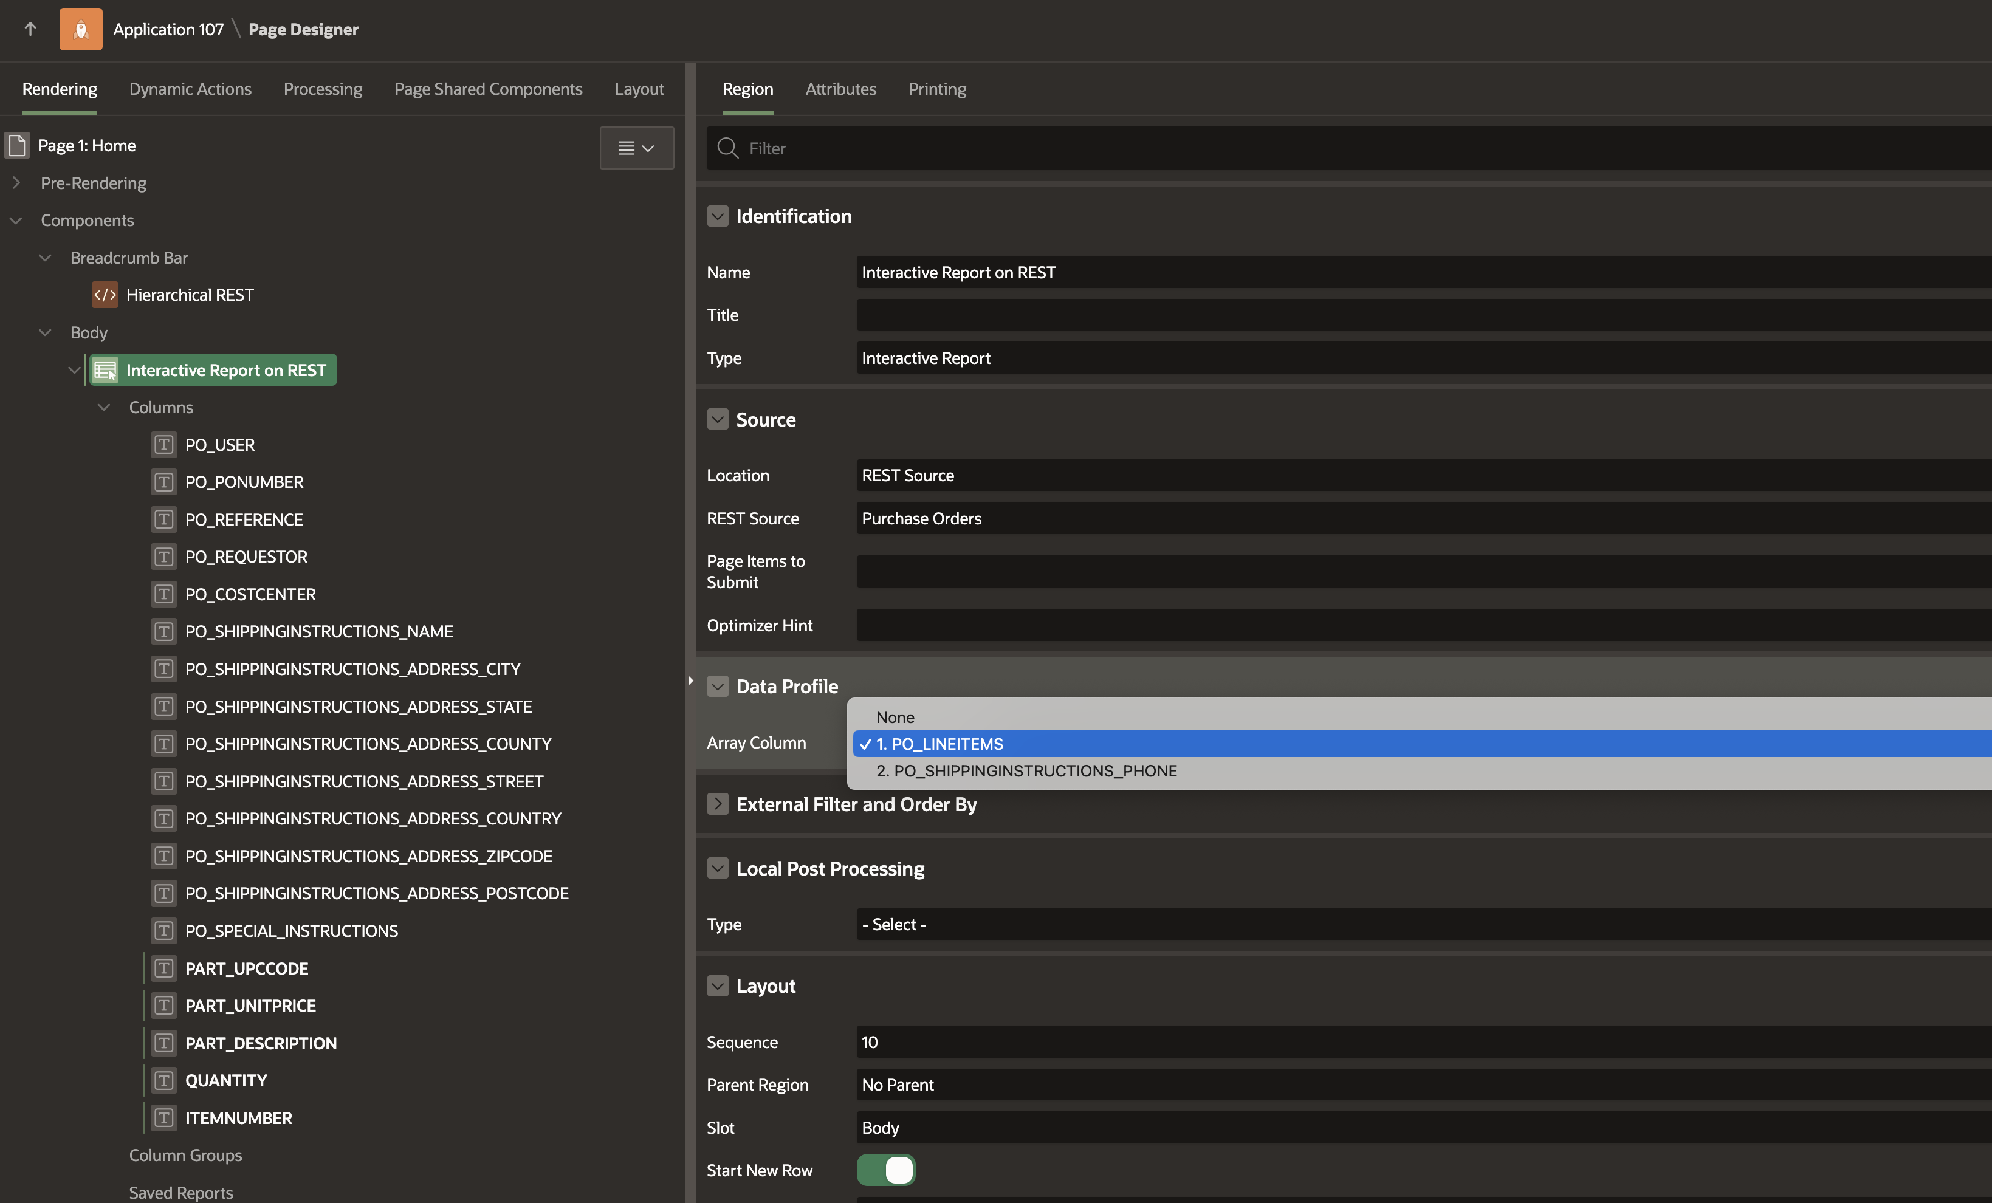Select PO_SHIPPINGINSTRUCTIONS_PHONE array column option

tap(1026, 770)
